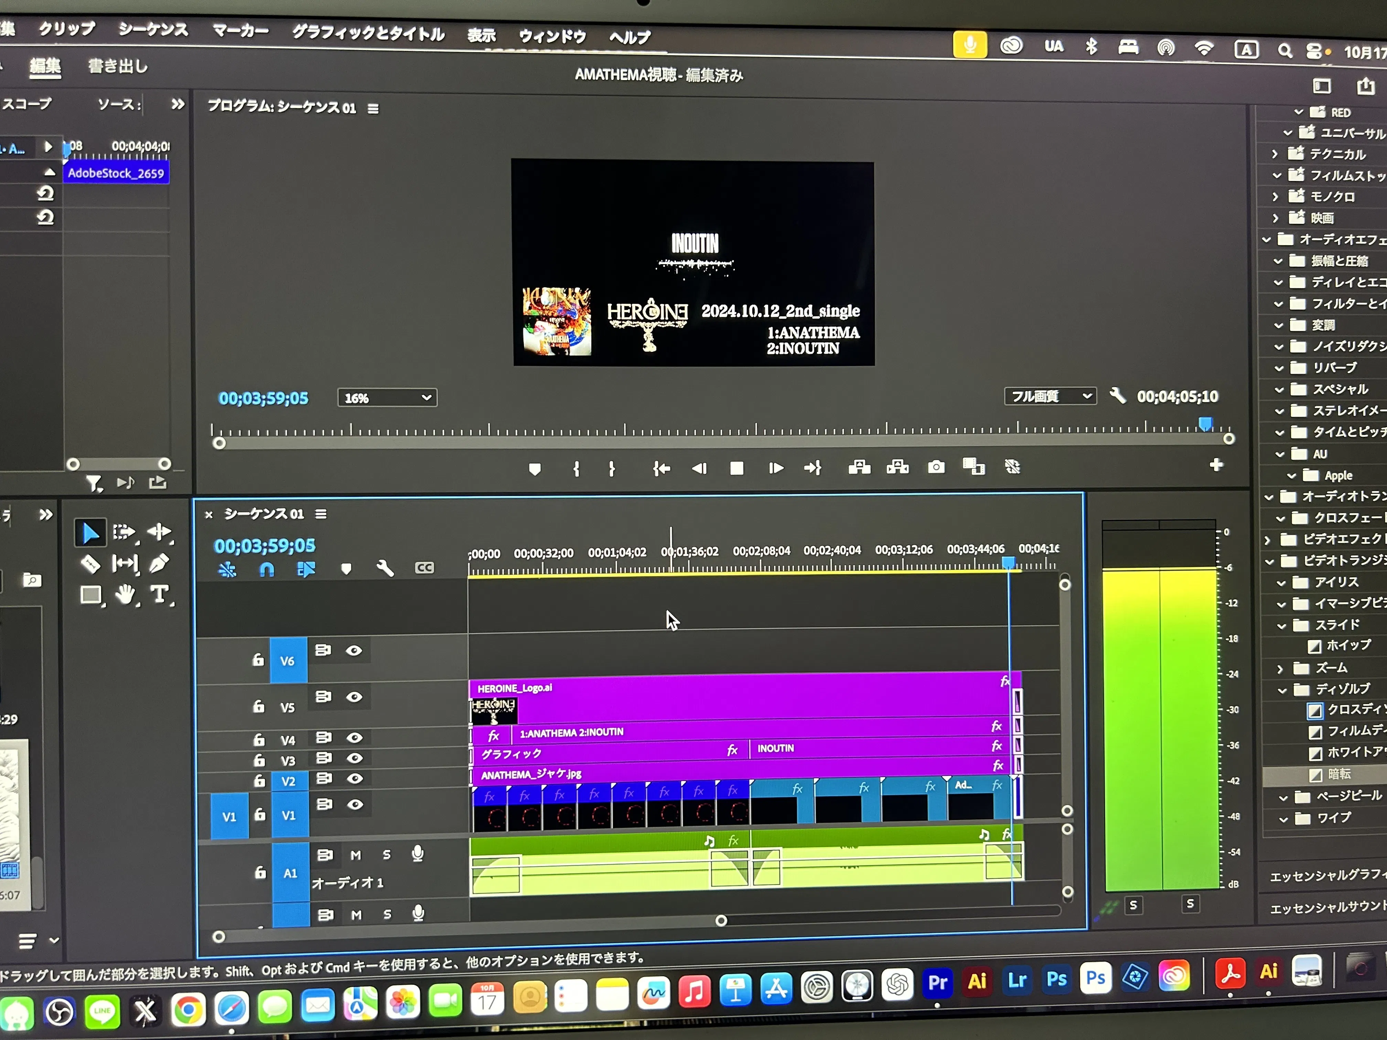
Task: Open the シーケンス menu
Action: click(153, 30)
